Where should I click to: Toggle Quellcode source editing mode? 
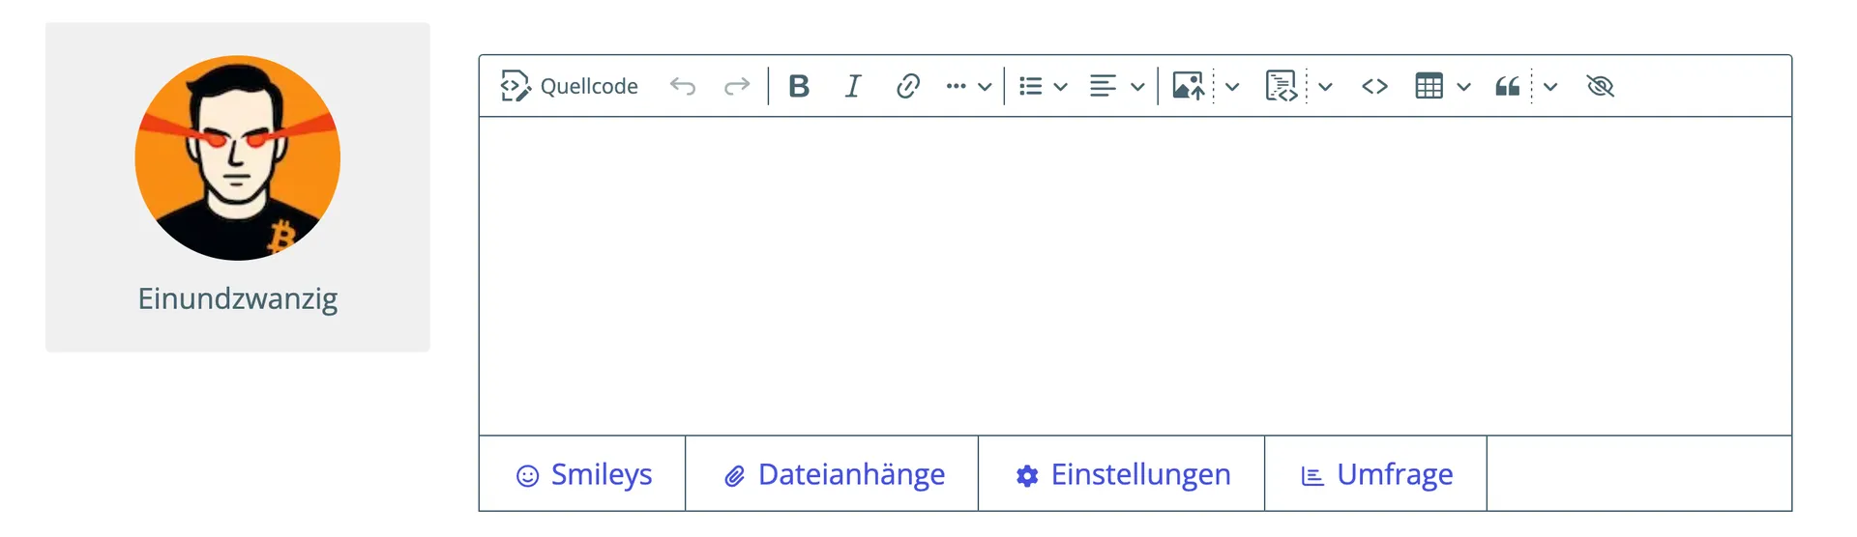tap(569, 87)
